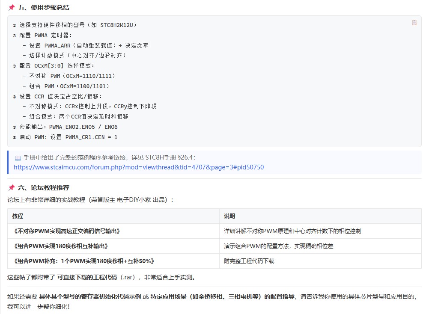Click line 不对称模式：CCRx控制上升段
This screenshot has height=314, width=423.
(x=90, y=106)
